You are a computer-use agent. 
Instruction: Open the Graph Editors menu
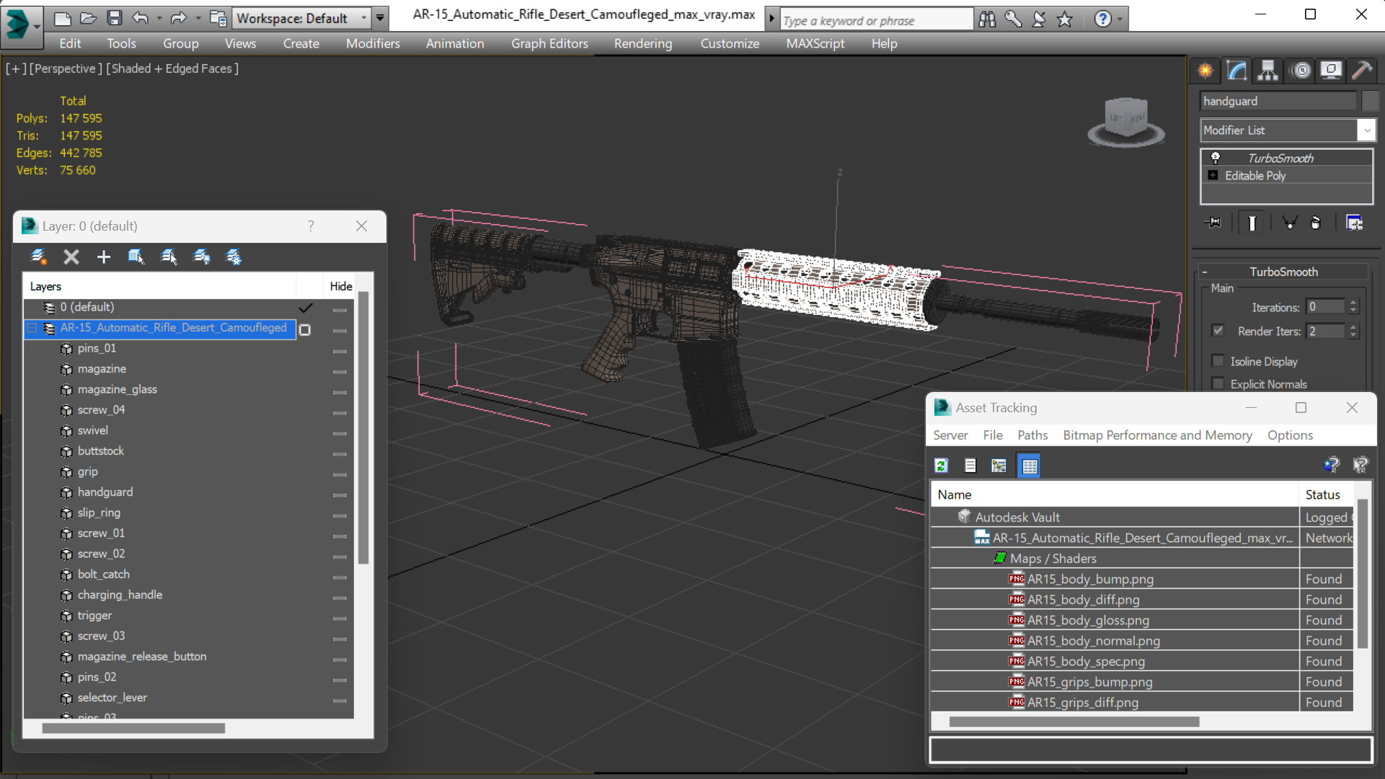coord(549,43)
